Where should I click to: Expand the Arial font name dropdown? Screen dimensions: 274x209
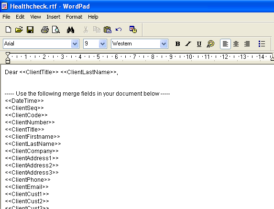(75, 44)
